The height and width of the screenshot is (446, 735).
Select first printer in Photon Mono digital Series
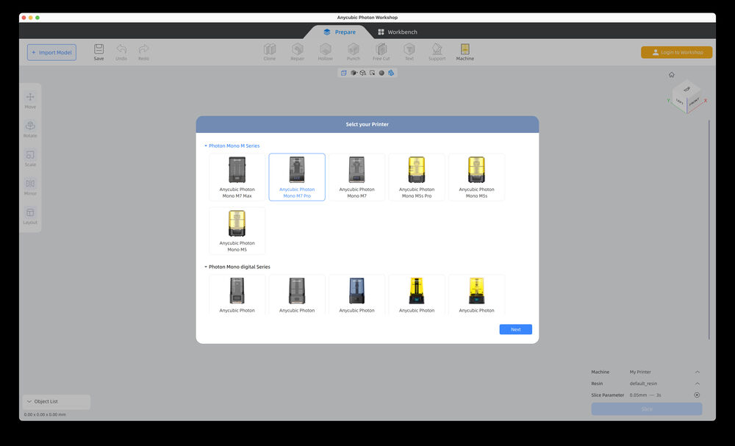[x=237, y=294]
